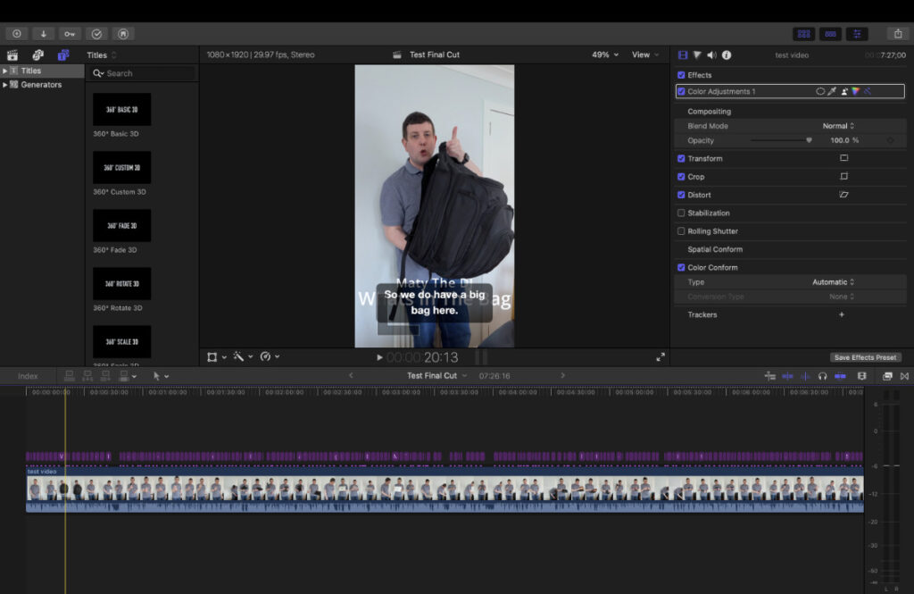Click the eyedropper color mask icon
This screenshot has height=594, width=914.
coord(832,91)
